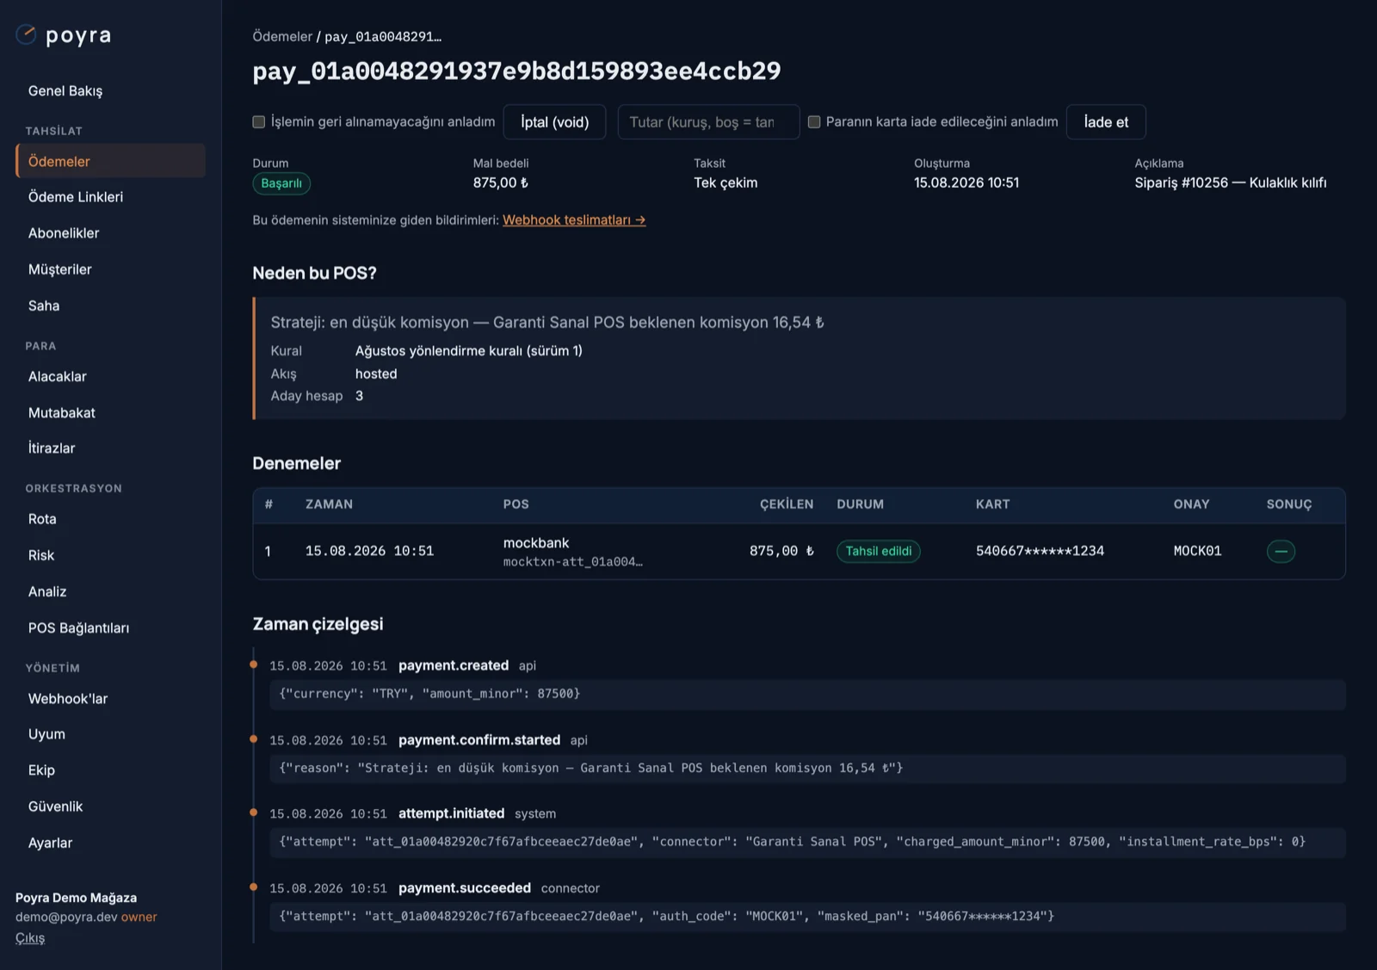
Task: Click the payment.confirm.started timeline event
Action: point(479,740)
